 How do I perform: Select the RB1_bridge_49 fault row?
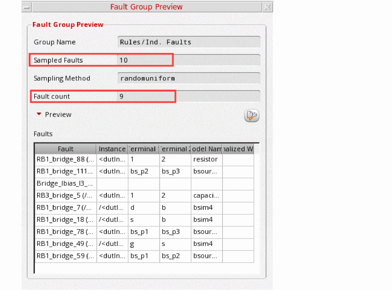coord(144,244)
